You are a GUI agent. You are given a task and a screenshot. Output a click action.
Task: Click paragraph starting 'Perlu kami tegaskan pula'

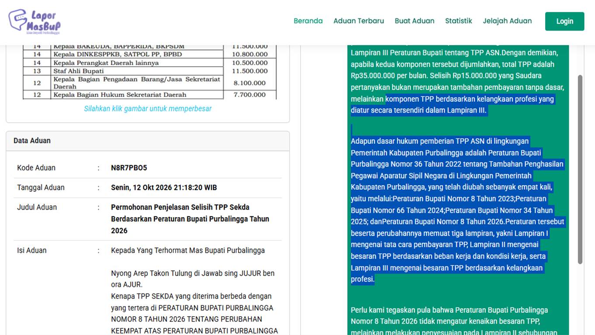(454, 321)
